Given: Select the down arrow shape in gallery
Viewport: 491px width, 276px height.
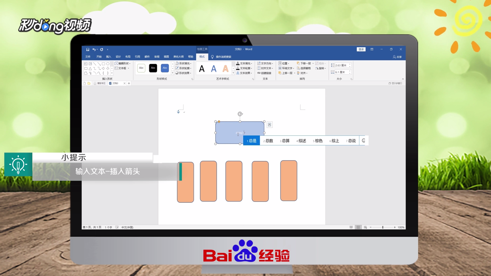Looking at the screenshot, I should coord(108,68).
